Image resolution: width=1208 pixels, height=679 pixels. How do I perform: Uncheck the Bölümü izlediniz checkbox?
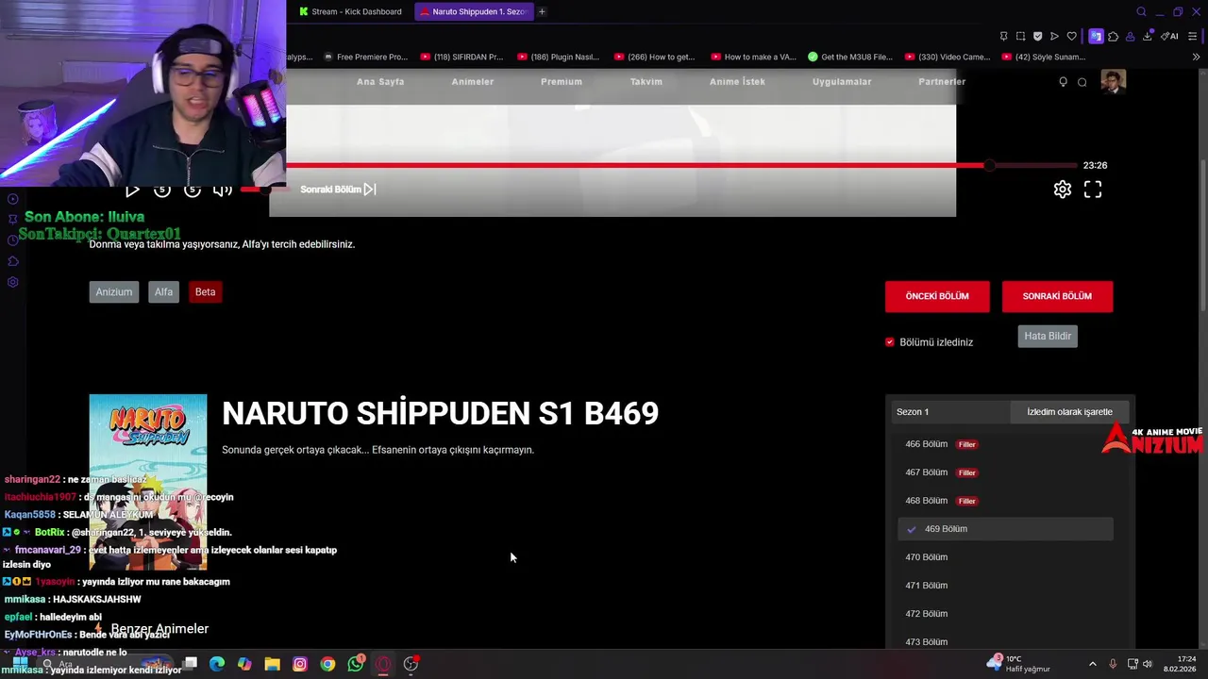click(x=889, y=342)
